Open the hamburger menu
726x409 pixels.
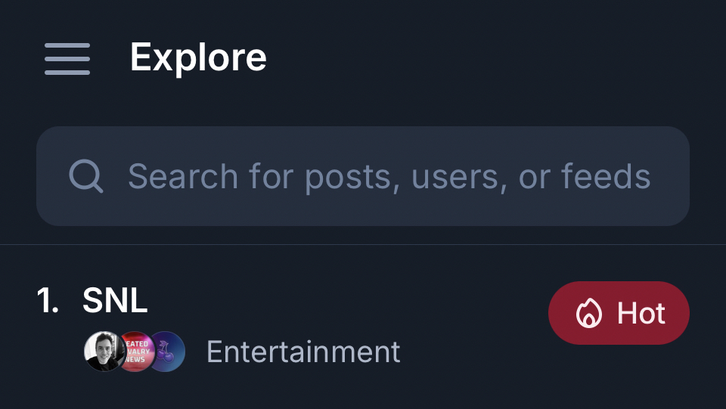click(x=67, y=58)
